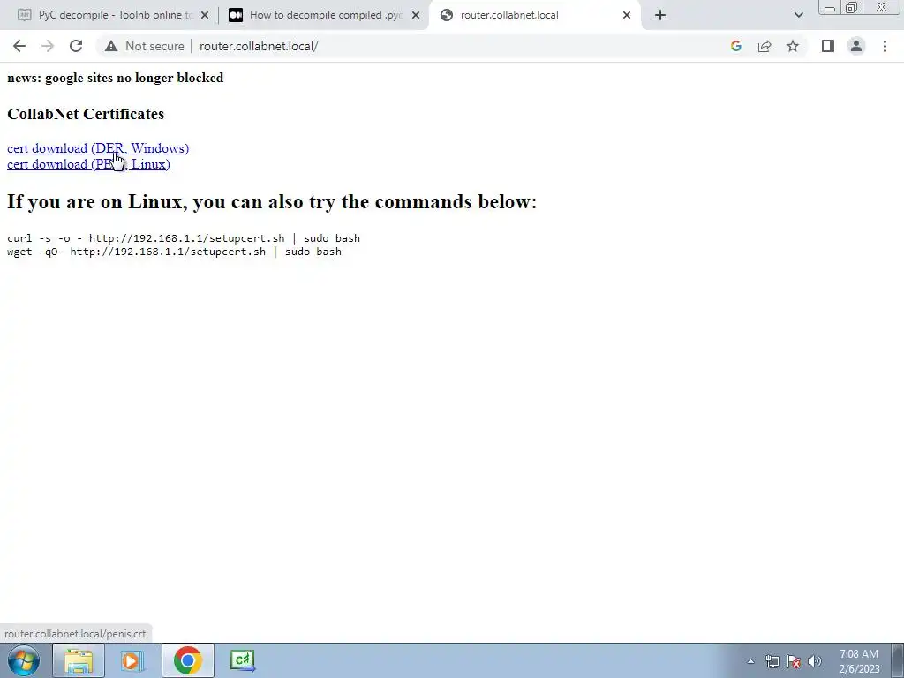The height and width of the screenshot is (678, 904).
Task: Expand the tab search dropdown
Action: [x=798, y=15]
